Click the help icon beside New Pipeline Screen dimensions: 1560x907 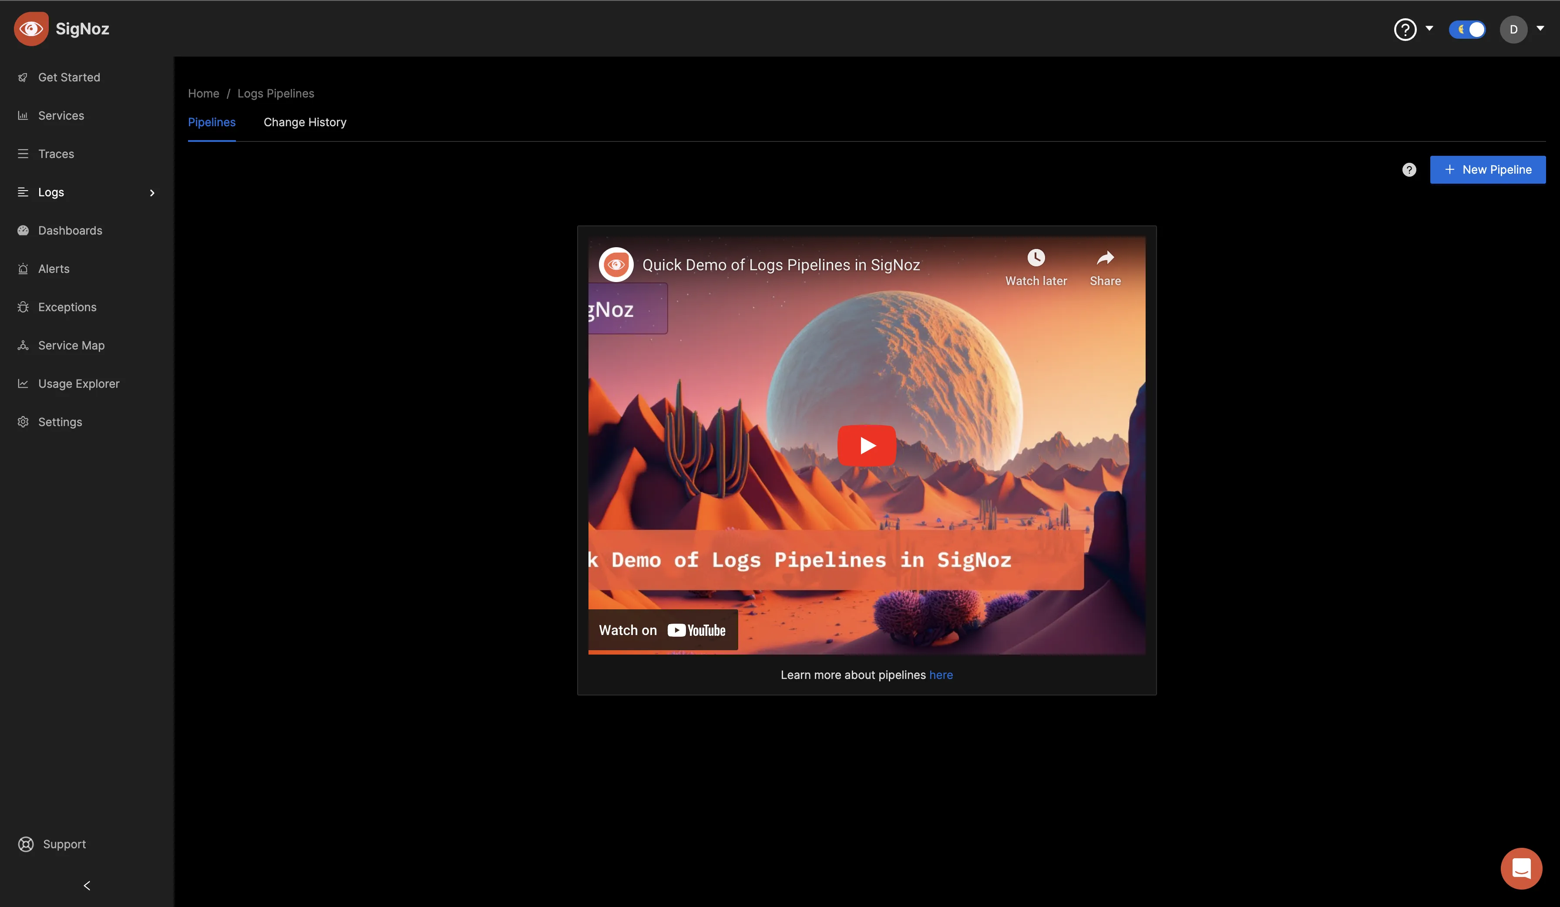tap(1409, 170)
